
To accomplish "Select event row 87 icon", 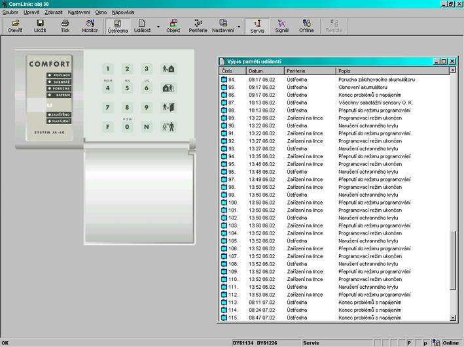I will [224, 103].
